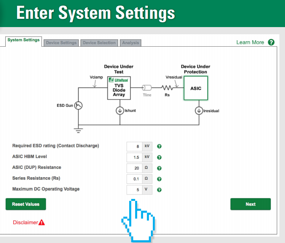Open the Device Selection tab
Viewport: 285px width, 243px height.
pos(99,43)
